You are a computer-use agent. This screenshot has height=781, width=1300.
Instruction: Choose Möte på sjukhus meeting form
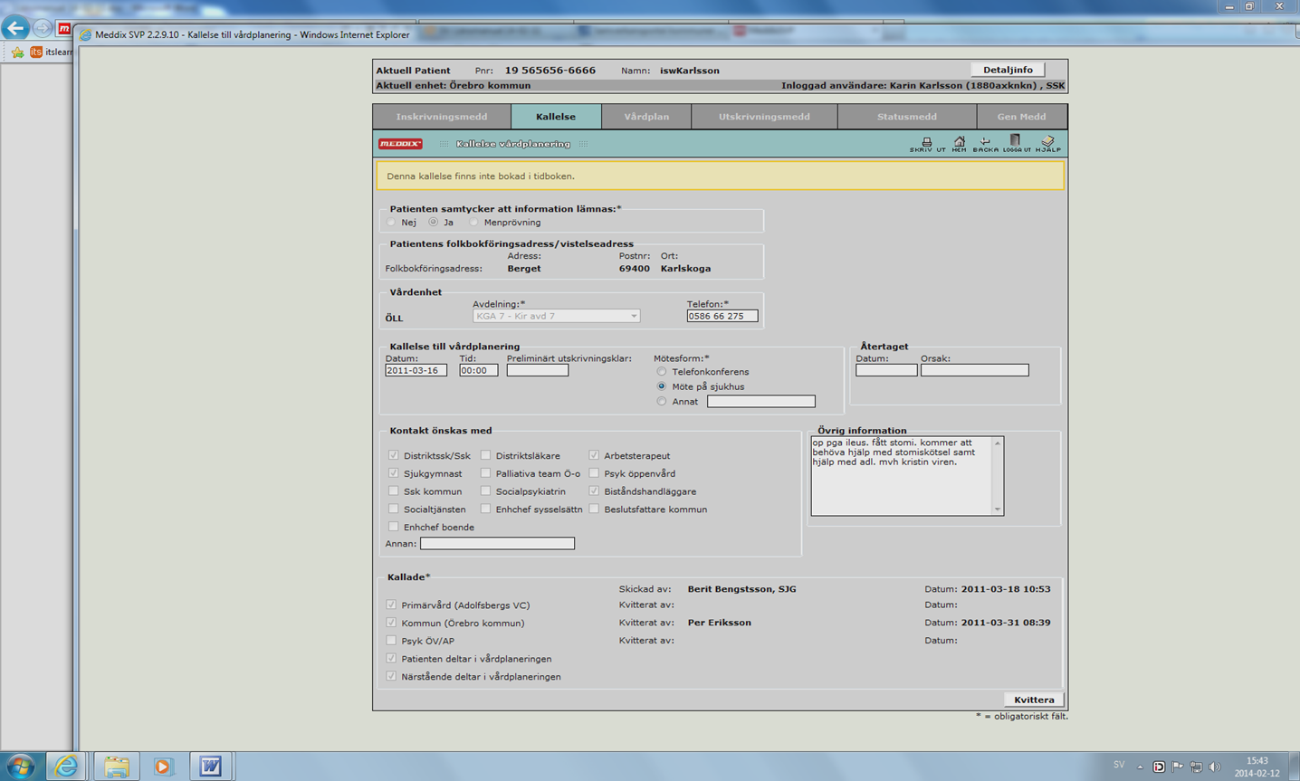click(x=662, y=386)
